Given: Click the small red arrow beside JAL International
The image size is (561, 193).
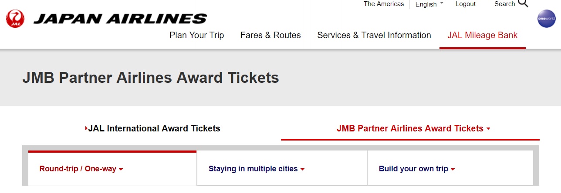Looking at the screenshot, I should (86, 128).
